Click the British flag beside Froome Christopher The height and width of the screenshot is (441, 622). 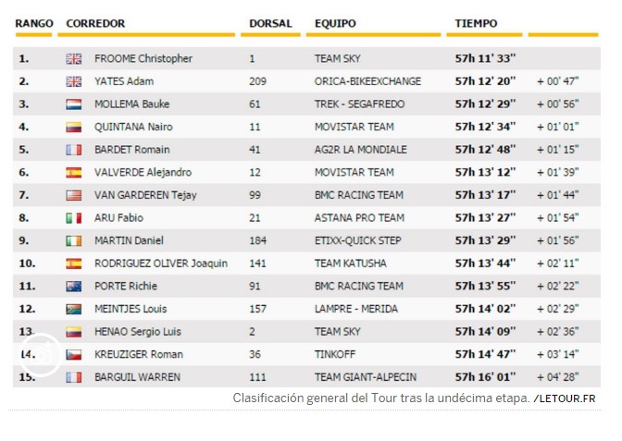tap(74, 58)
